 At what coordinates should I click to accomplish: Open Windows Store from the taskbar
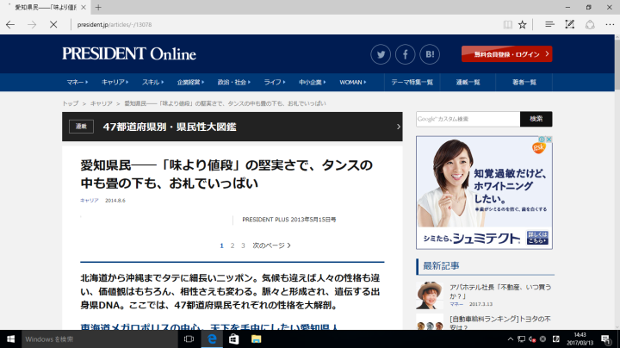point(232,339)
